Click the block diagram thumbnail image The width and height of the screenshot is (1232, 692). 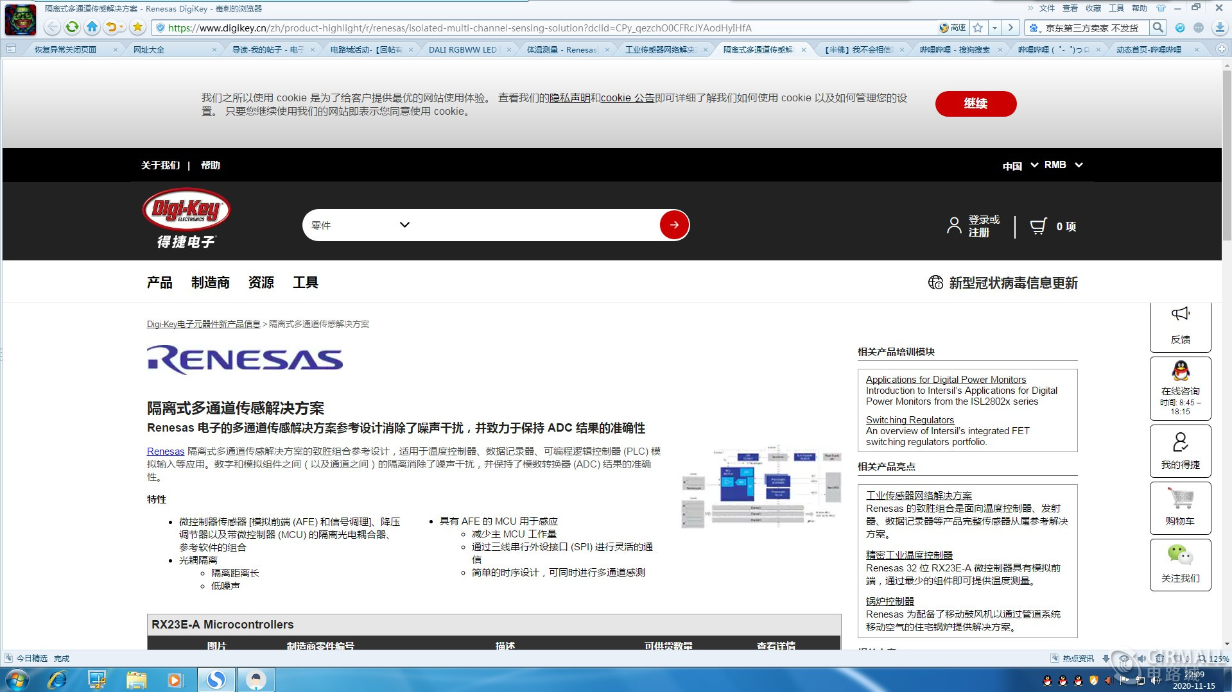click(761, 487)
